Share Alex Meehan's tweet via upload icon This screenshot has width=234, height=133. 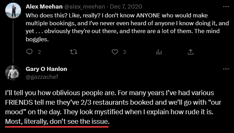point(190,52)
